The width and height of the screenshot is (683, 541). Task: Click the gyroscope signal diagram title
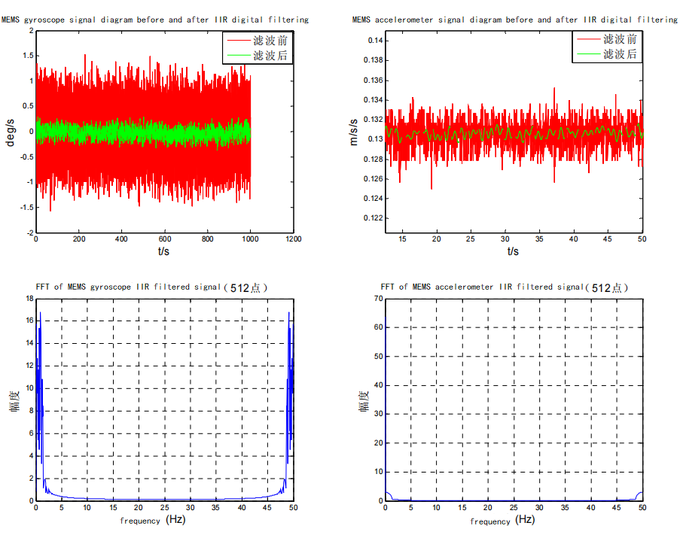(155, 20)
